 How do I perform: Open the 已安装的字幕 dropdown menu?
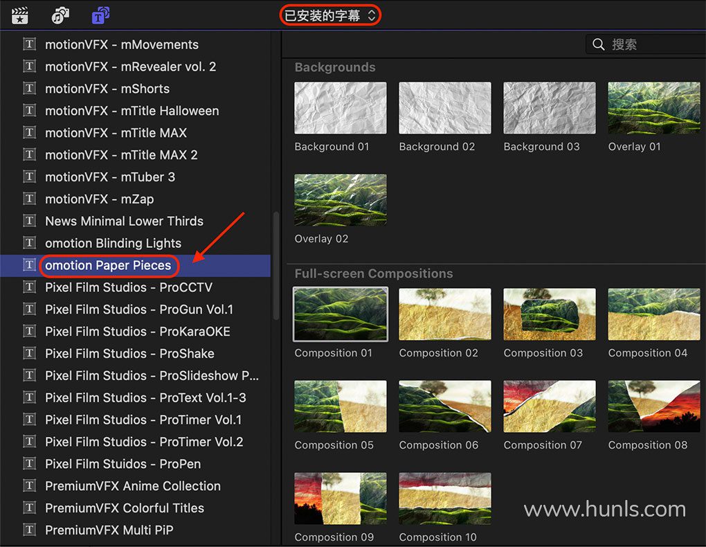click(x=330, y=16)
